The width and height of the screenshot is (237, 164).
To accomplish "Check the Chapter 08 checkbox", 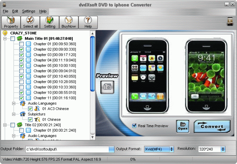I will (21, 82).
